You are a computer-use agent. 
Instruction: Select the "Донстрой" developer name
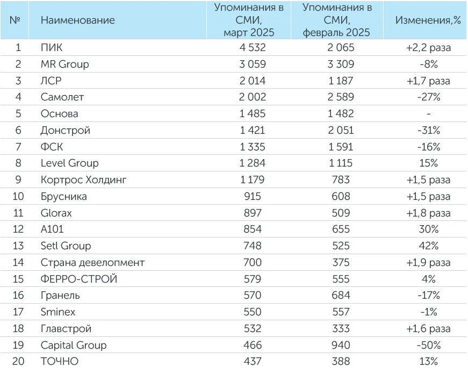click(x=65, y=131)
